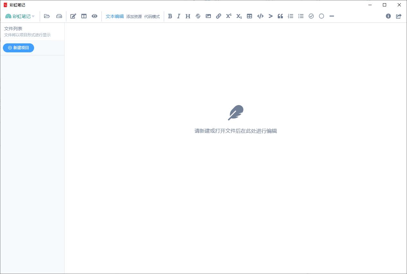
Task: Insert an image
Action: (208, 16)
